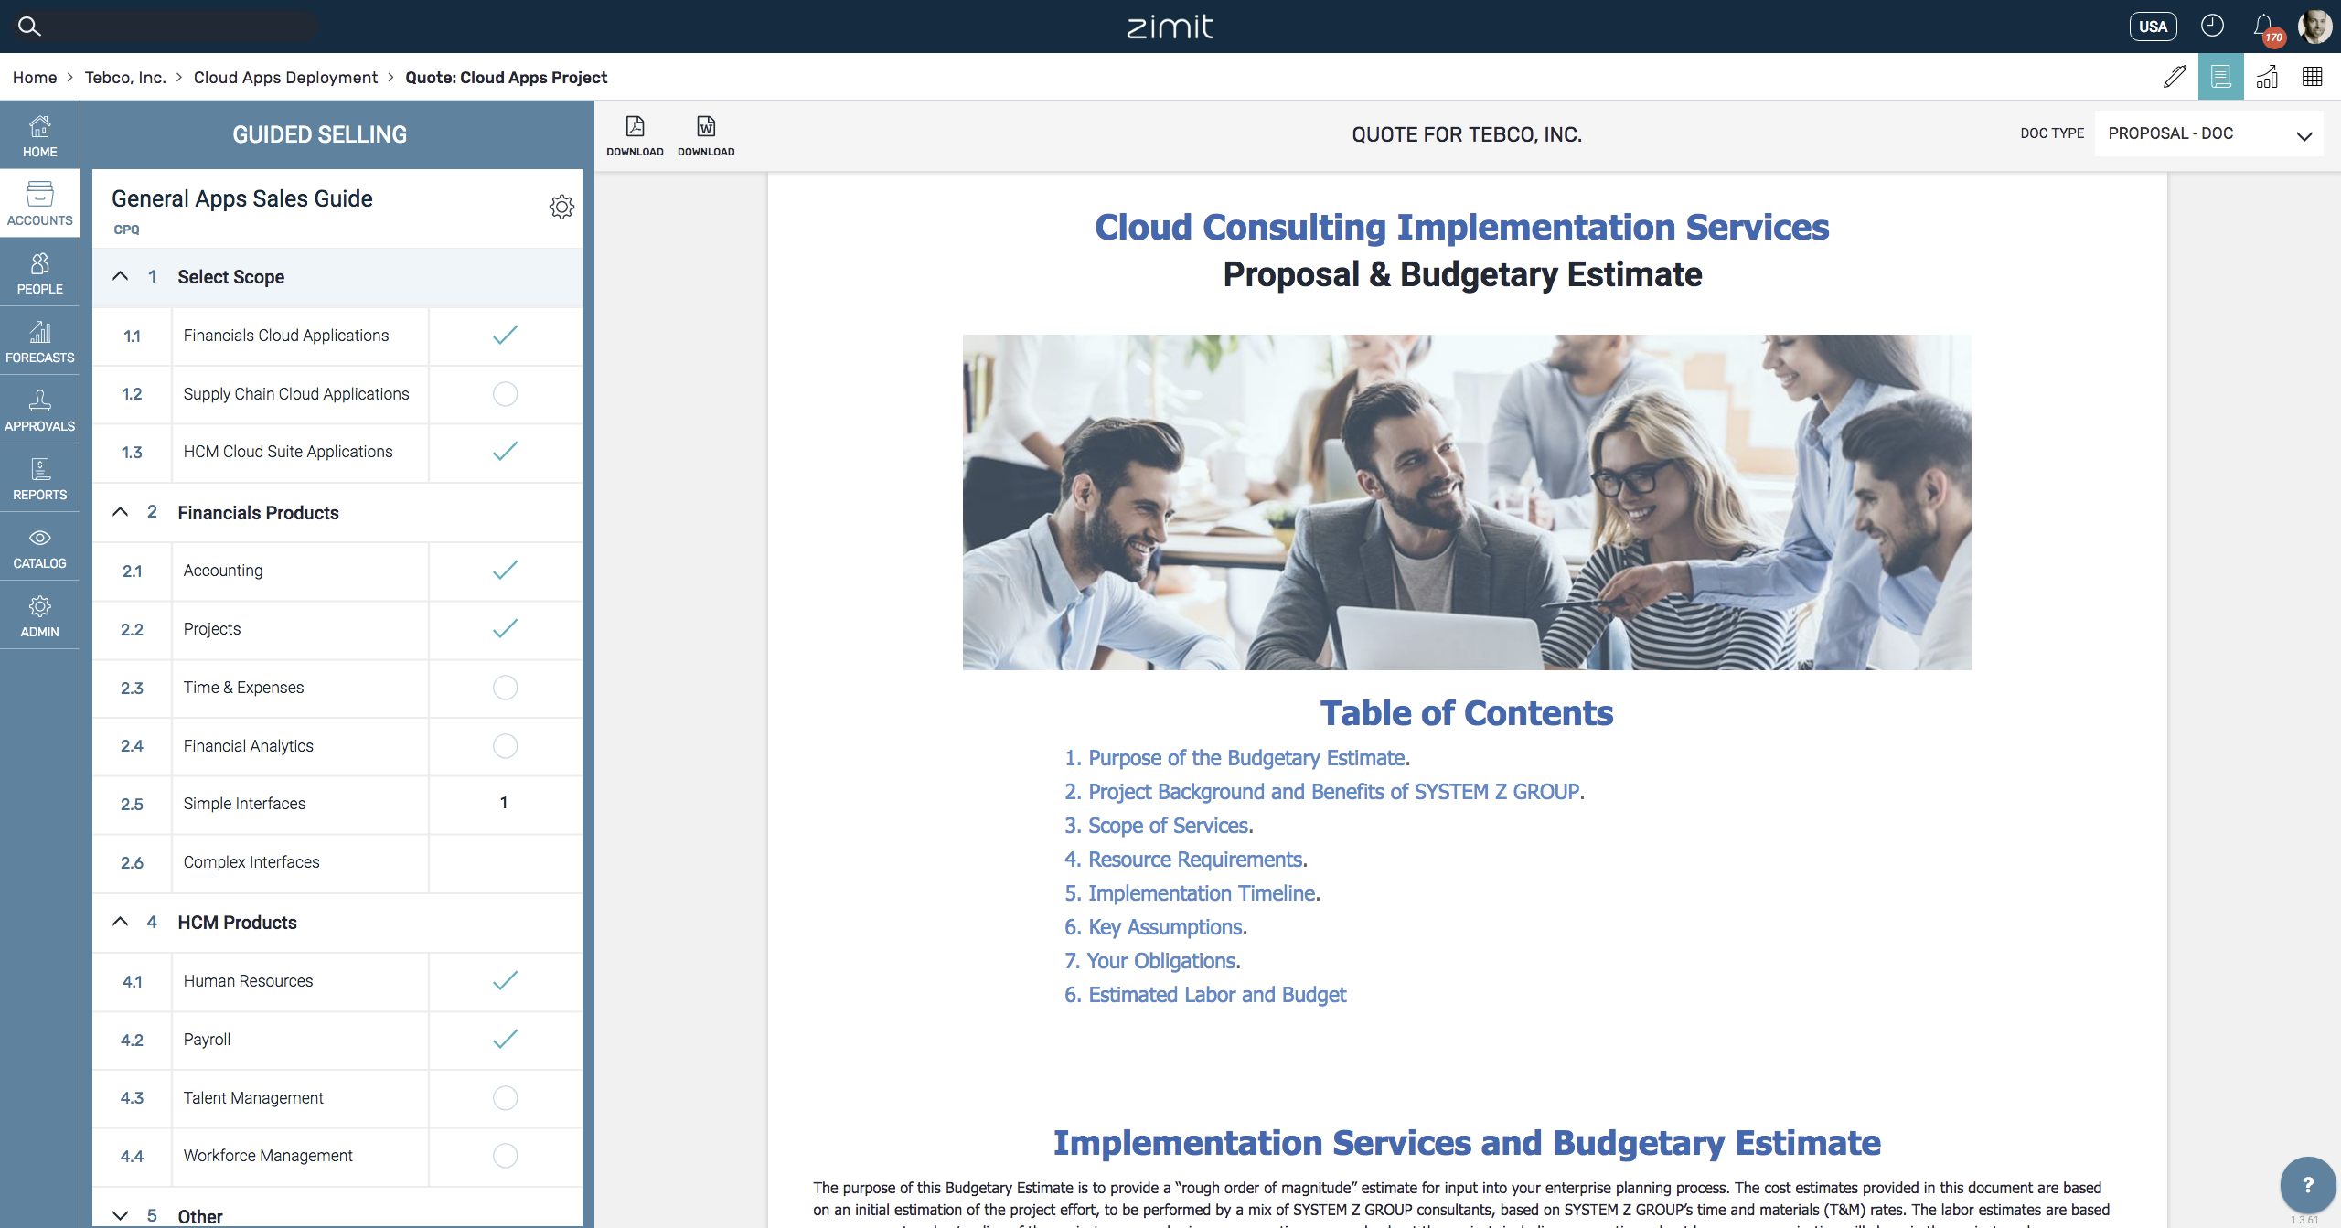Uncheck the Payroll checkmark

point(505,1040)
